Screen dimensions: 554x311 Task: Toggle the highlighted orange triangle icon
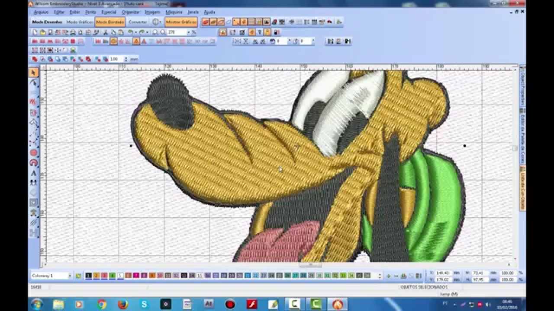(136, 41)
